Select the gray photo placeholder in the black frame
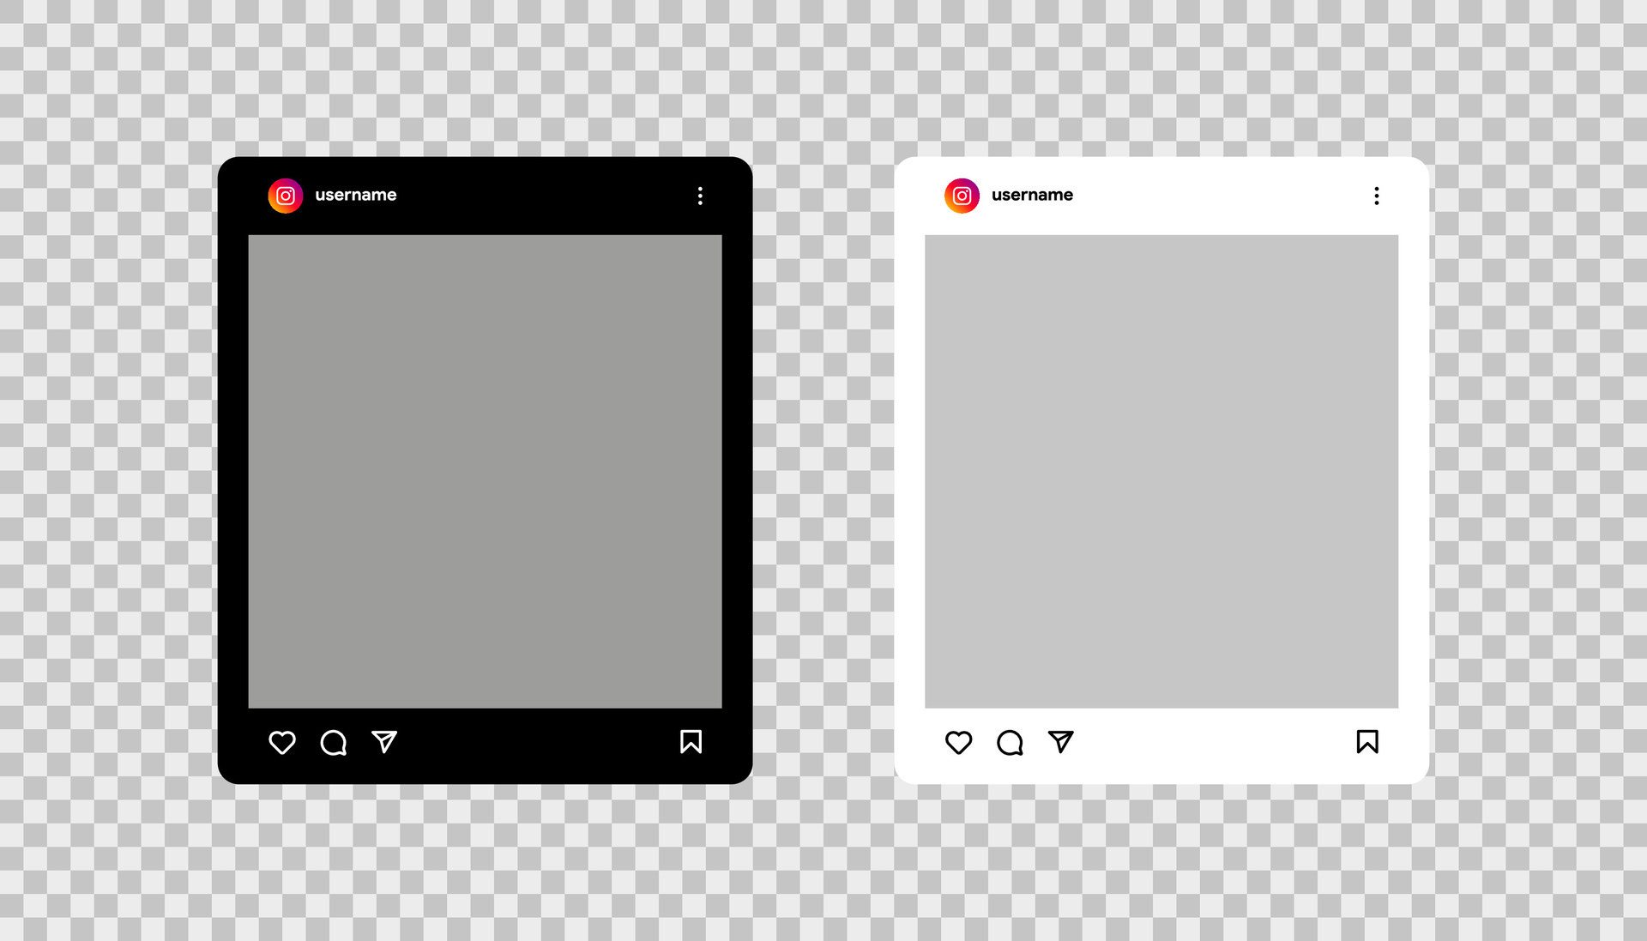Viewport: 1647px width, 941px height. 486,470
